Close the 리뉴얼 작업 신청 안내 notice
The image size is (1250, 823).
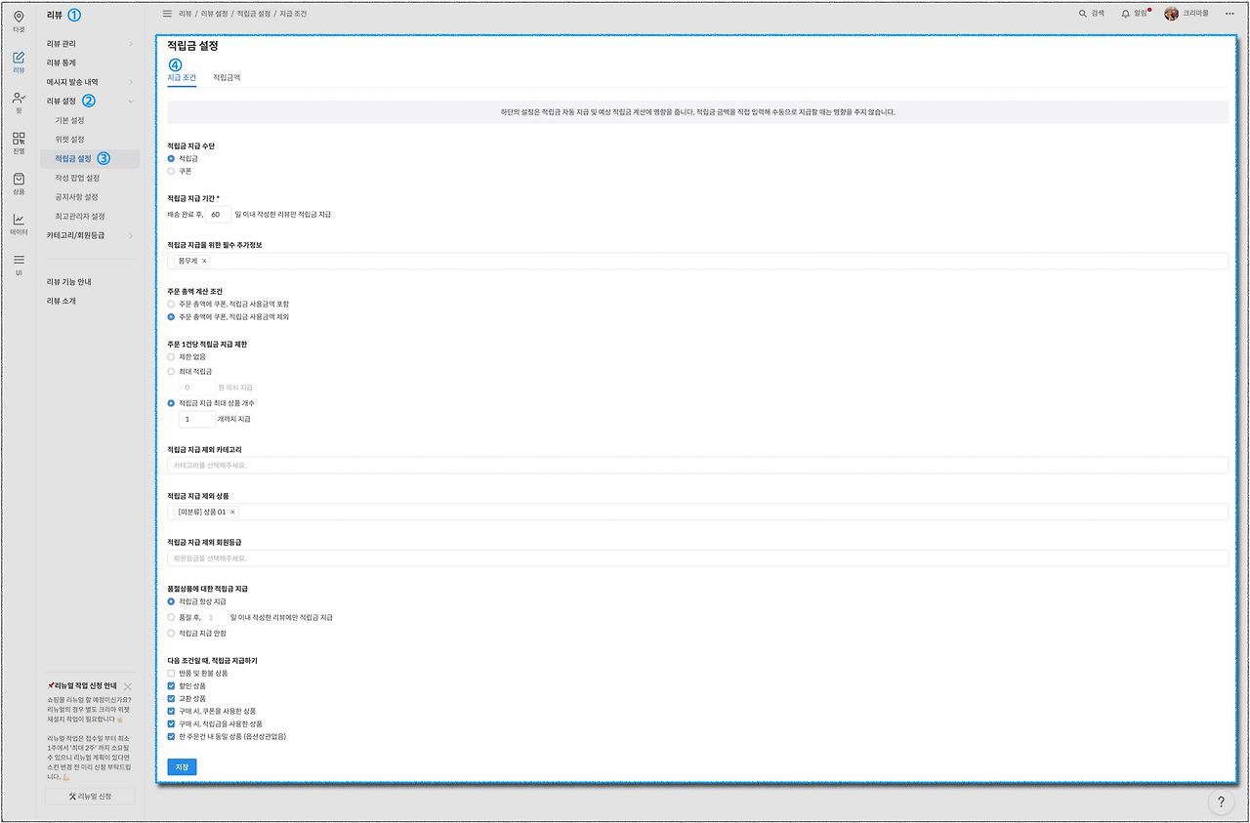tap(128, 686)
